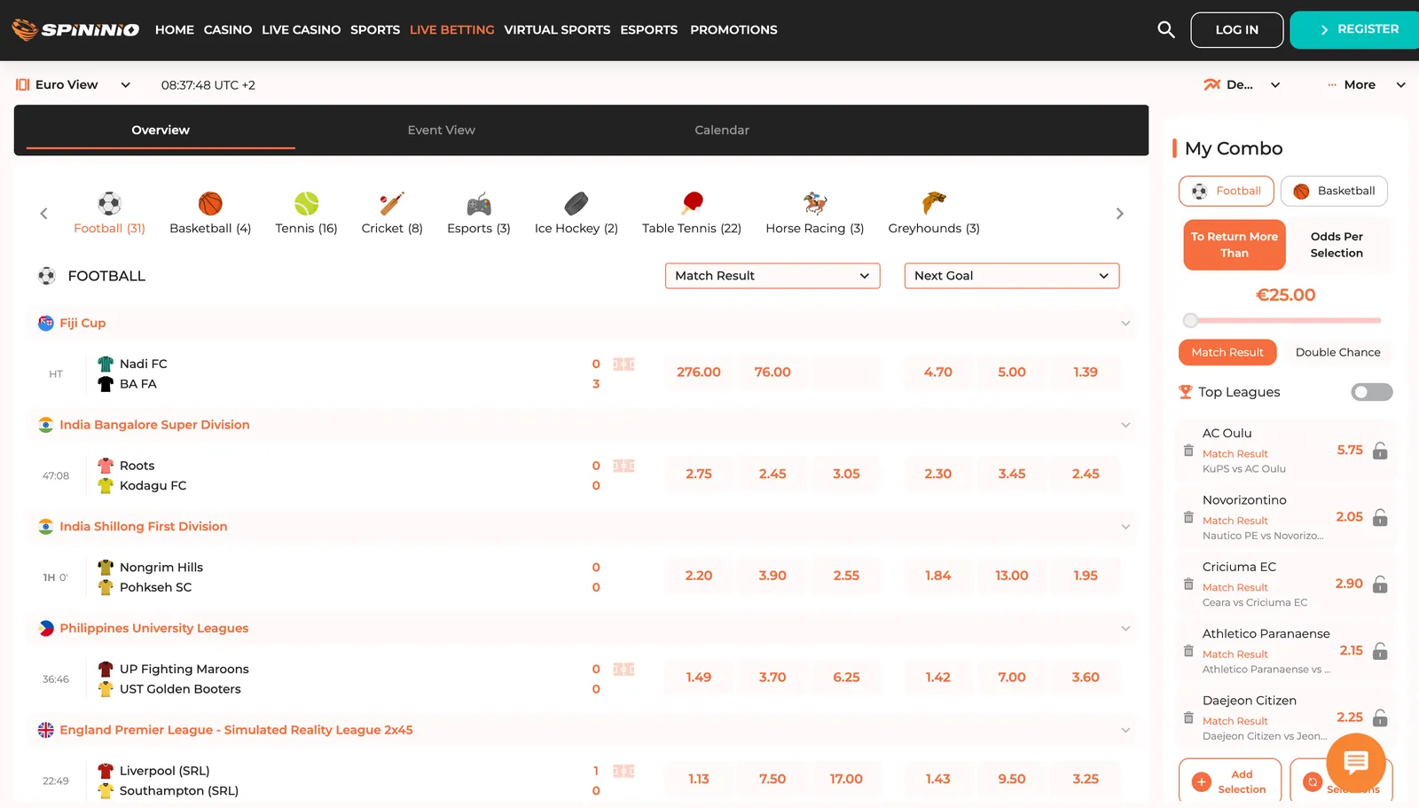
Task: Select Basketball sport icon in carousel
Action: 210,204
